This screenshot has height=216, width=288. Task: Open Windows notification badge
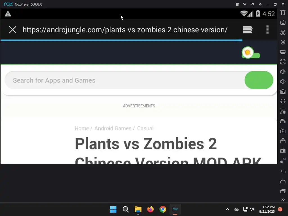[280, 209]
